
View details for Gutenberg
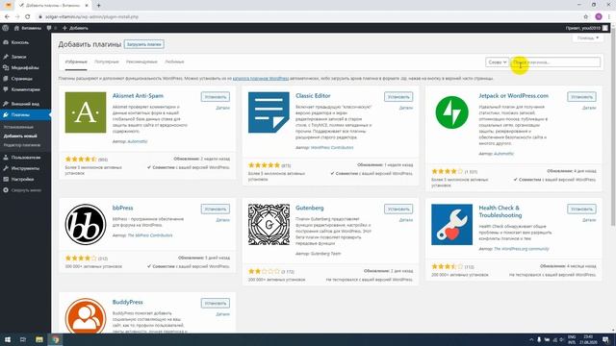(x=406, y=220)
